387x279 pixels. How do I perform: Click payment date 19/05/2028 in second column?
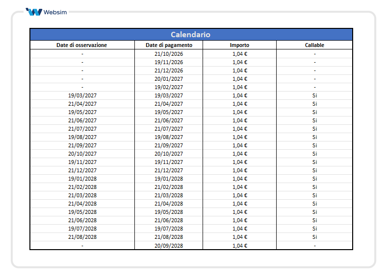169,212
